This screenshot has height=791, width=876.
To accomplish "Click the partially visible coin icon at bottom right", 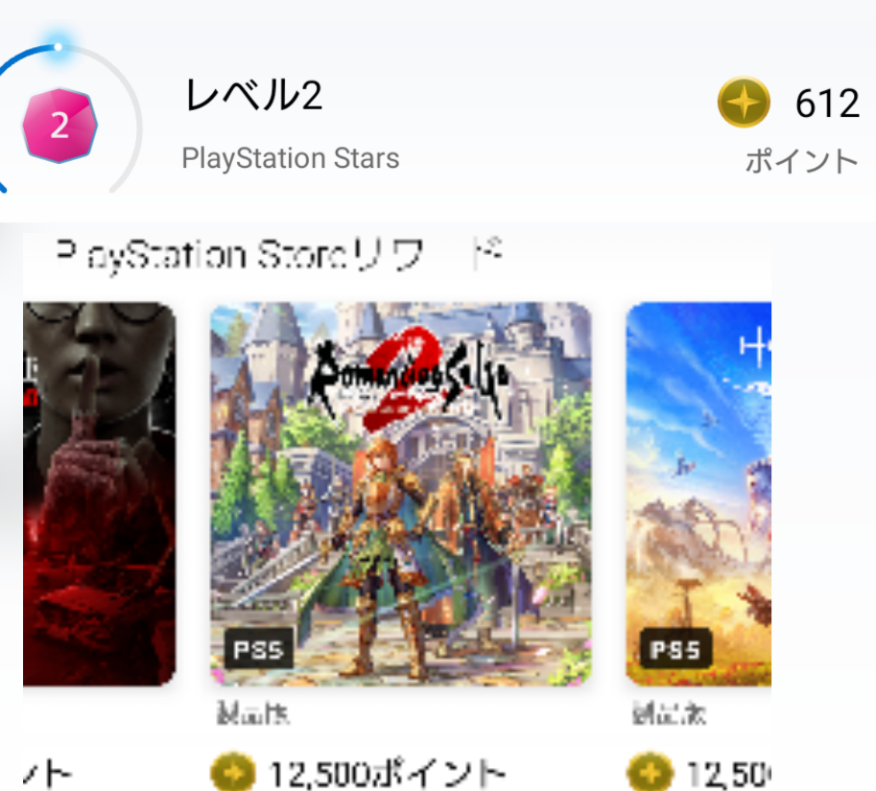I will pos(650,773).
